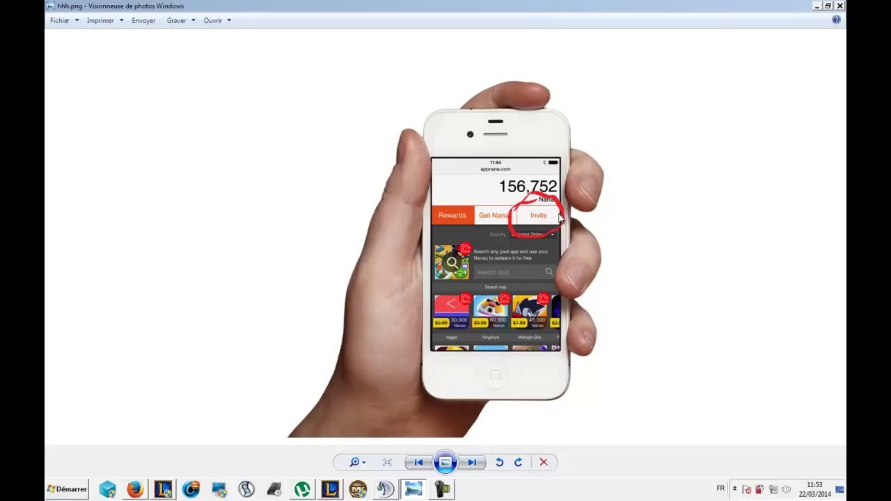The image size is (891, 501).
Task: Switch to the photo viewer taskbar button
Action: (413, 489)
